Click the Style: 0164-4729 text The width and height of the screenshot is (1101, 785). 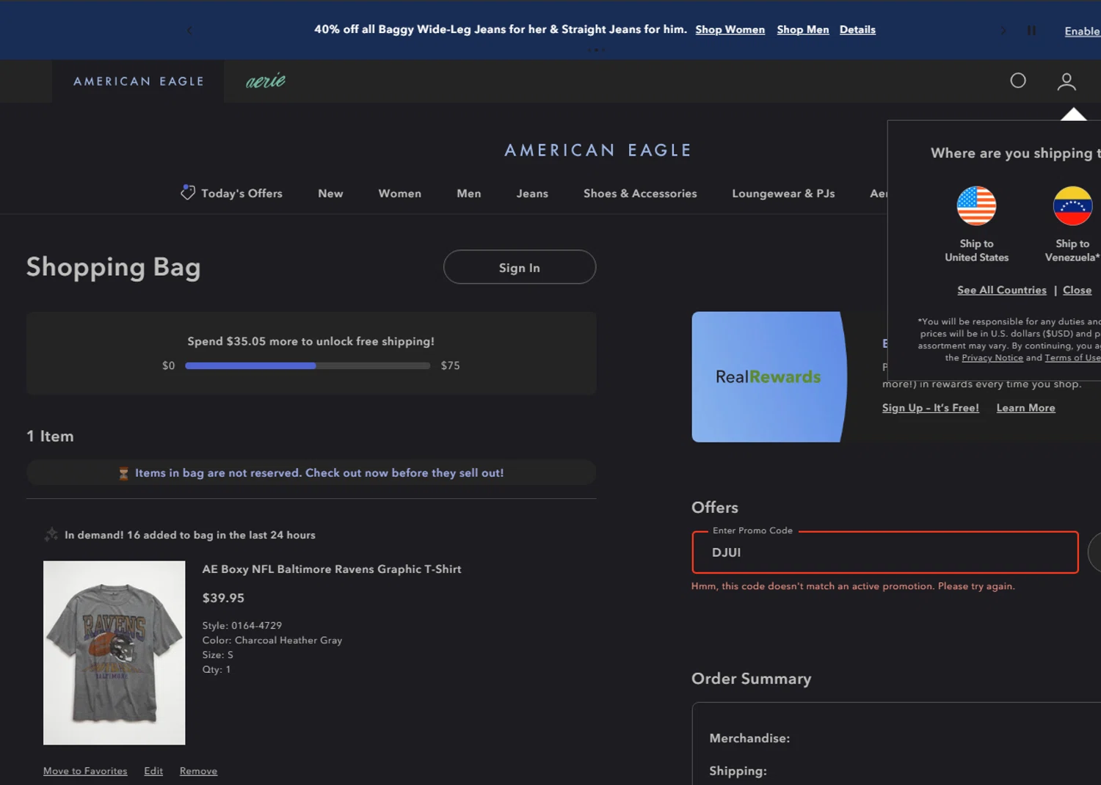coord(242,626)
